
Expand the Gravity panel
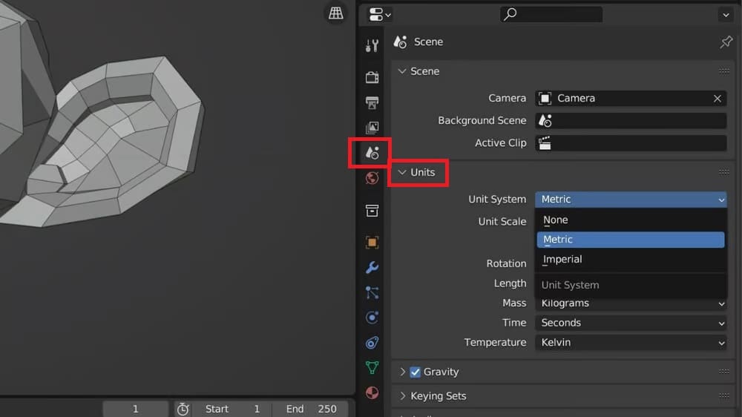click(402, 372)
